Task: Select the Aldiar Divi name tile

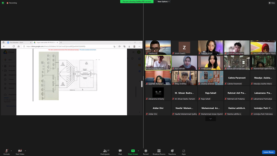Action: point(158,108)
